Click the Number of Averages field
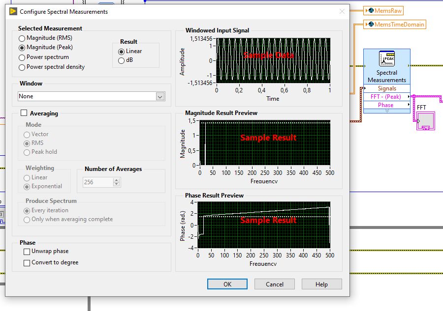The width and height of the screenshot is (443, 311). [x=97, y=182]
